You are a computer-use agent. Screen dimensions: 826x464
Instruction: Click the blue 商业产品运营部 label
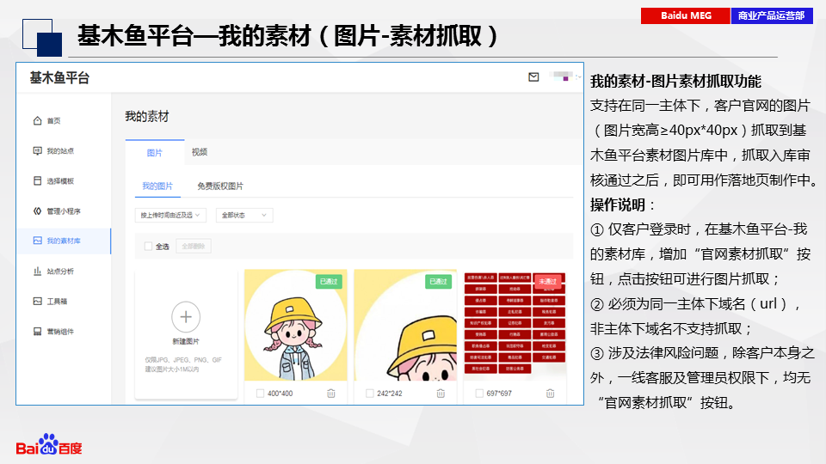click(772, 15)
